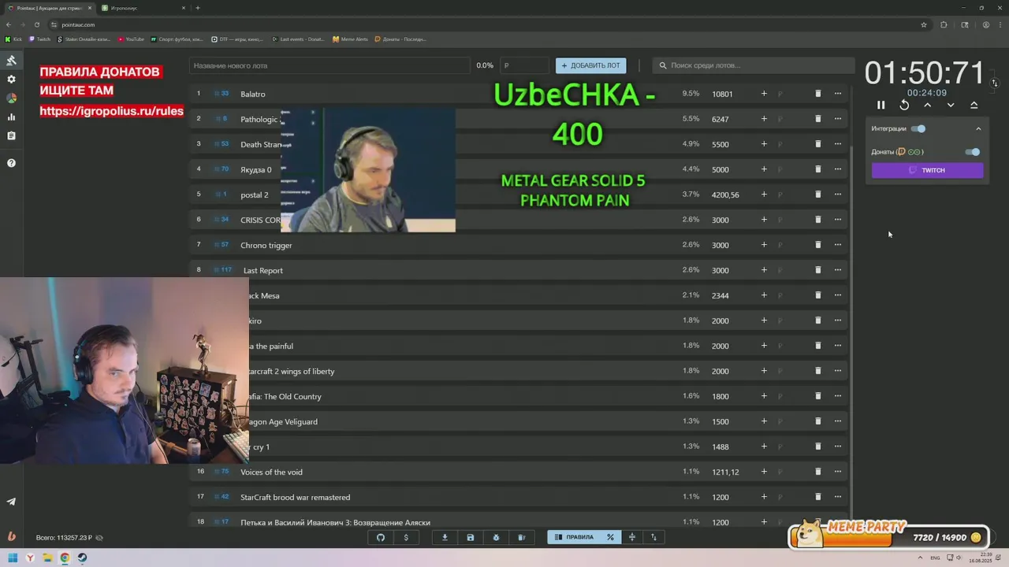Add amount to Mafia: The Old Country lot
The height and width of the screenshot is (567, 1009).
coord(764,396)
